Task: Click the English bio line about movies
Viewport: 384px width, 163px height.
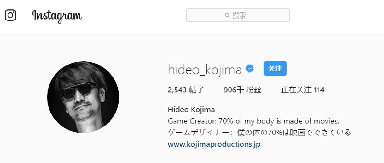Action: (253, 121)
